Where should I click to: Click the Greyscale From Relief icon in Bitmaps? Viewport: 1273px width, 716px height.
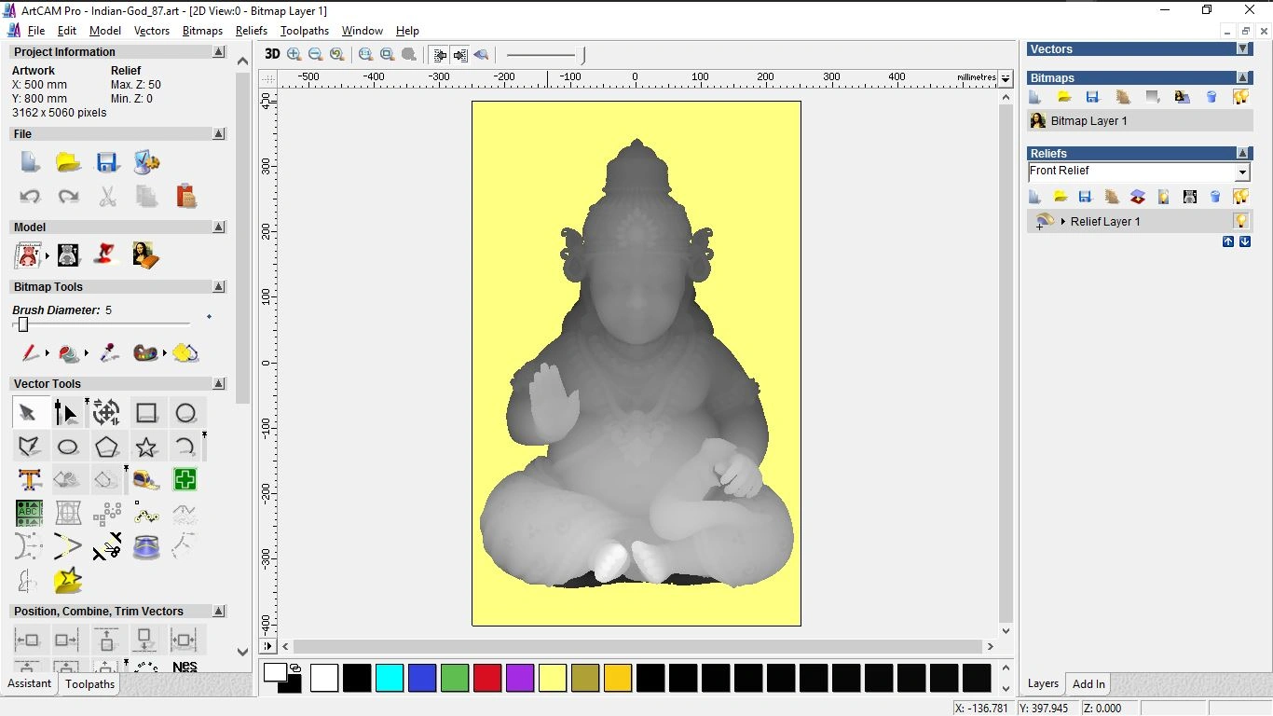click(x=1152, y=97)
